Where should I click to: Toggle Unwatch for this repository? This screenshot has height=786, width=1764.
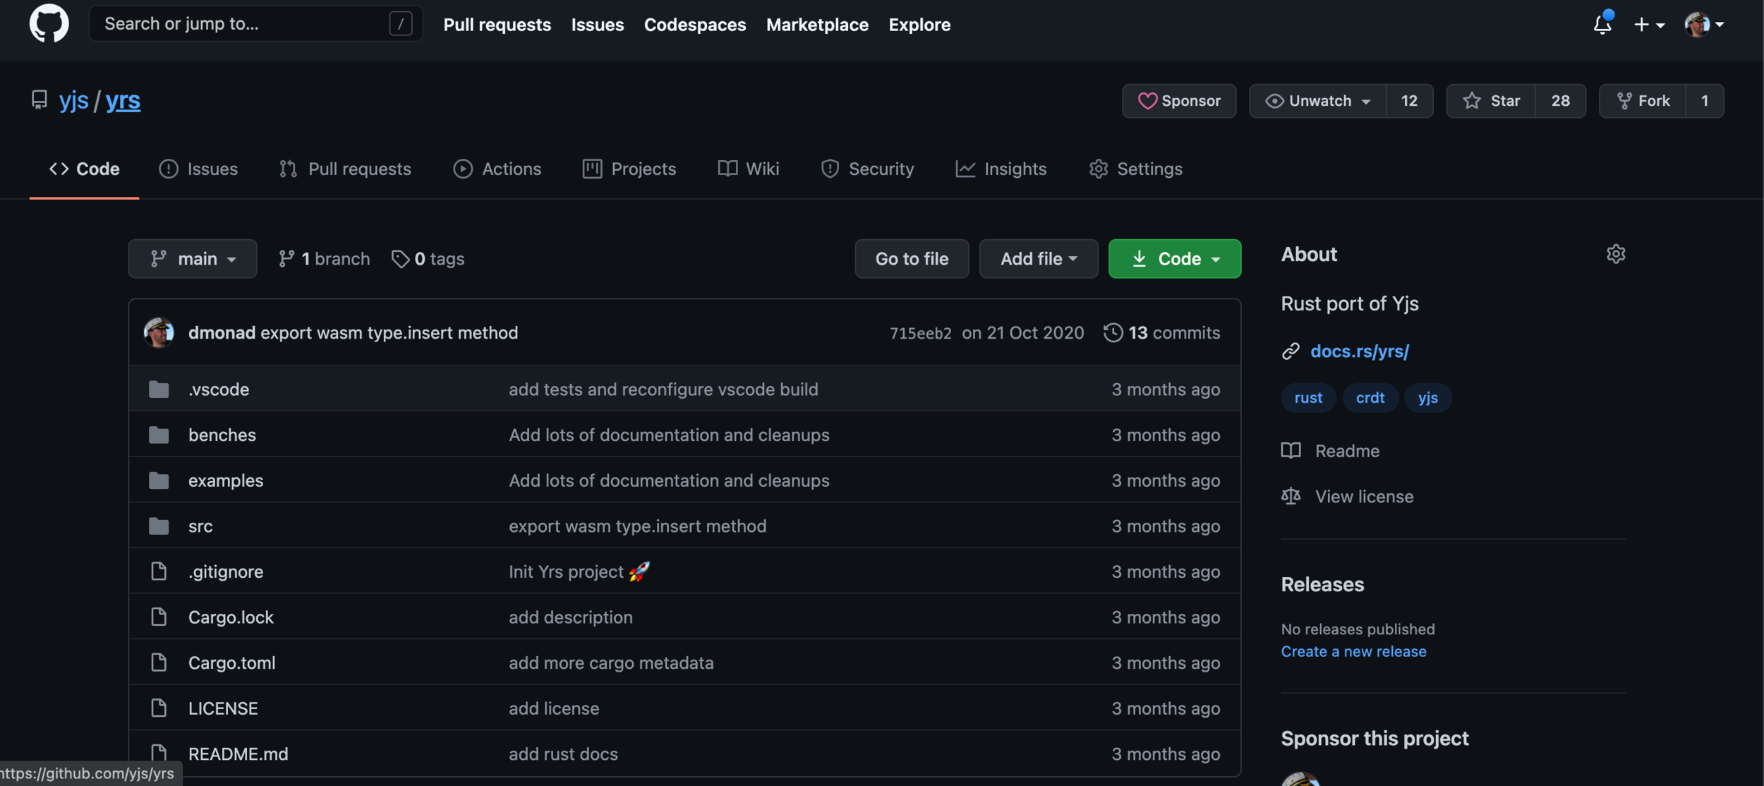point(1317,101)
